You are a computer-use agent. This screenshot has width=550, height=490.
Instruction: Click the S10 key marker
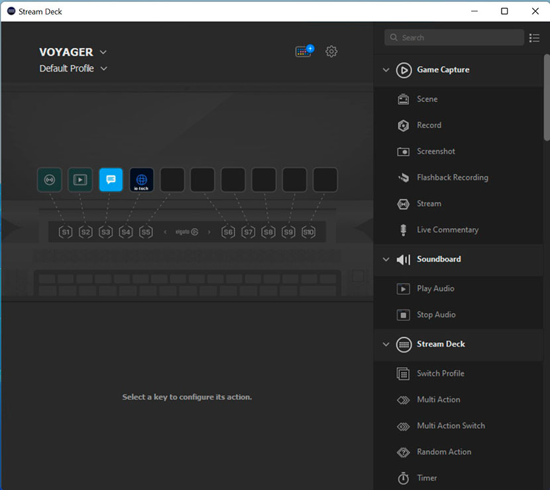pyautogui.click(x=308, y=232)
